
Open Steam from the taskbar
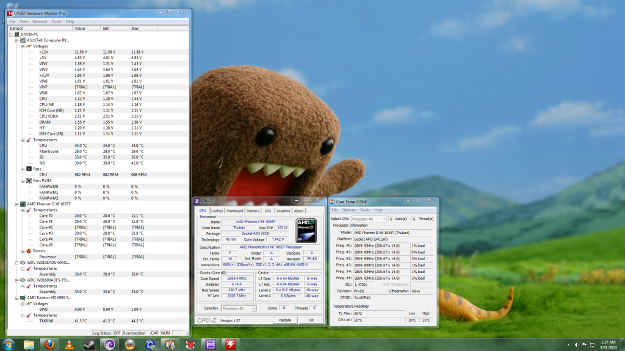[89, 345]
